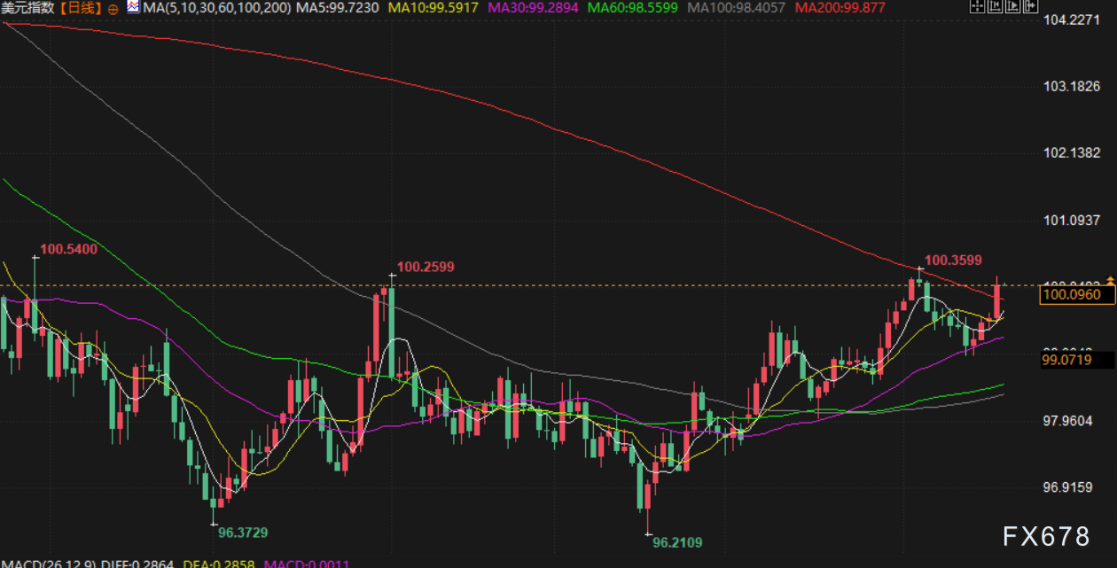The image size is (1117, 568).
Task: Click the orange alert marker above 100.0960 price tag
Action: pos(1109,280)
